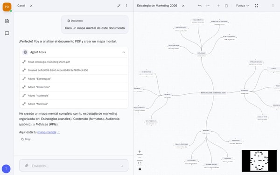Screen dimensions: 280x175
Task: Switch to the Estrategia de Marketing 2026 tab
Action: click(157, 6)
